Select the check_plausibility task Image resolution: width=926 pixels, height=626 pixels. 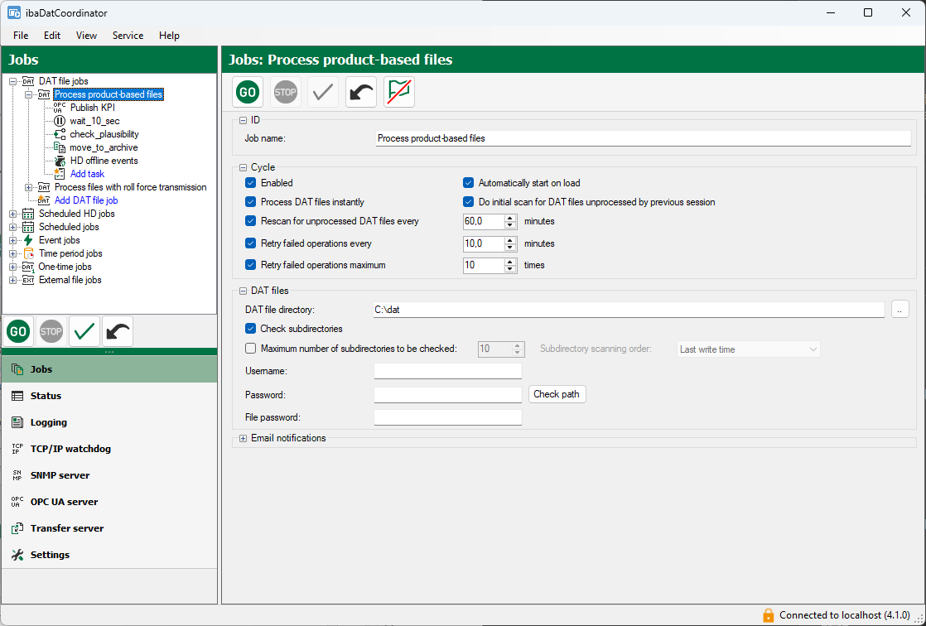click(104, 134)
